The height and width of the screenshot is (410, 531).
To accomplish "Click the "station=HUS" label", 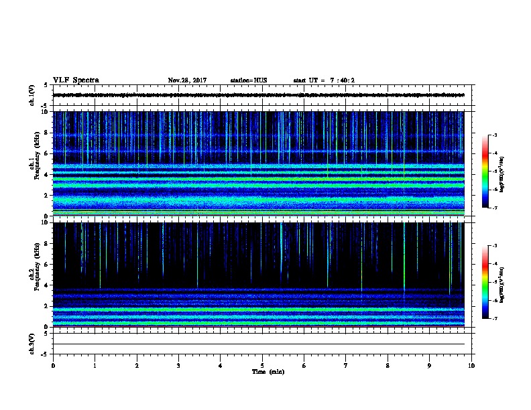I will point(249,80).
